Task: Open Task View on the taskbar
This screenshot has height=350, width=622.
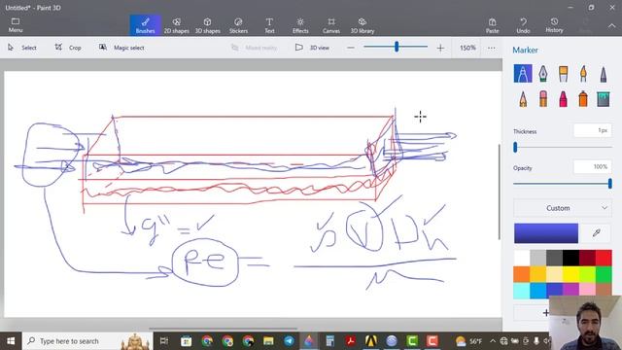Action: pos(164,341)
